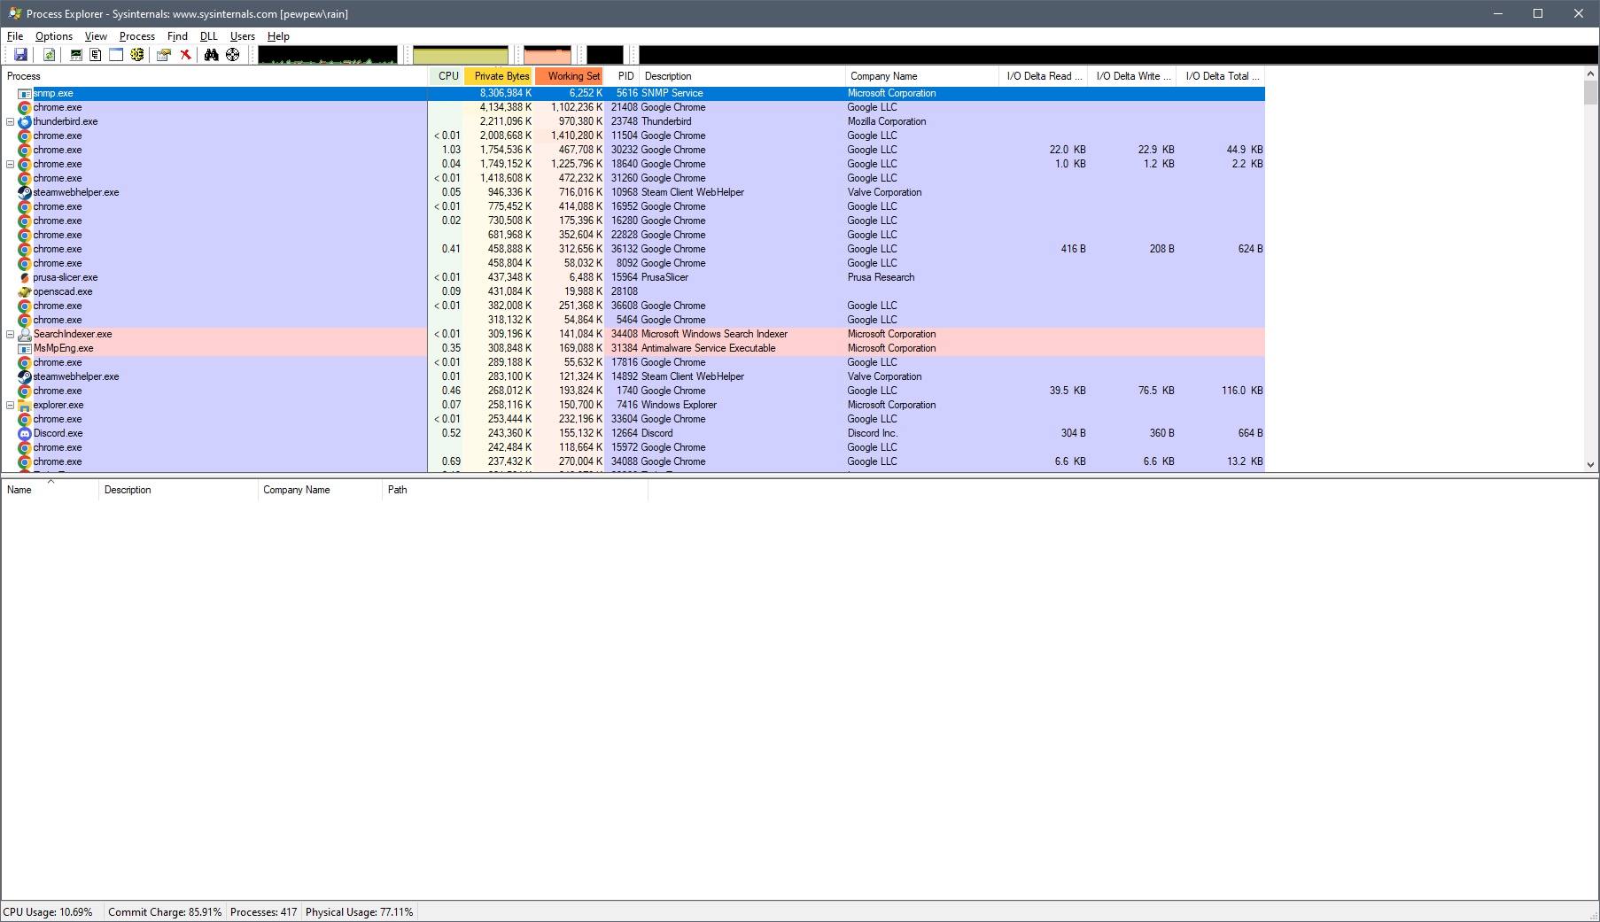Sort lower pane by Path header
The width and height of the screenshot is (1600, 922).
pos(515,490)
